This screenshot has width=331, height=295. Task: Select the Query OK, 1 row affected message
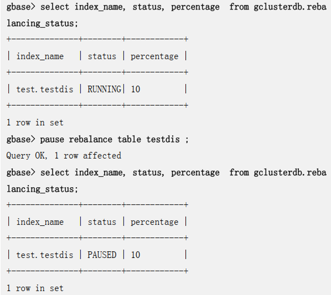(x=64, y=155)
